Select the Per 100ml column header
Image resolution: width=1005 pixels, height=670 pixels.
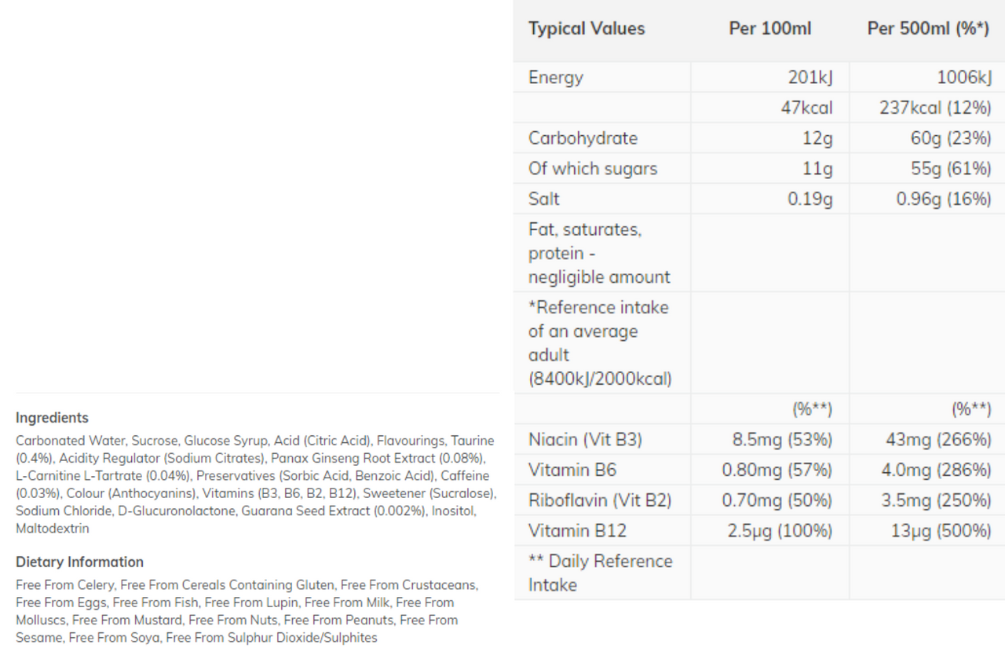[770, 29]
